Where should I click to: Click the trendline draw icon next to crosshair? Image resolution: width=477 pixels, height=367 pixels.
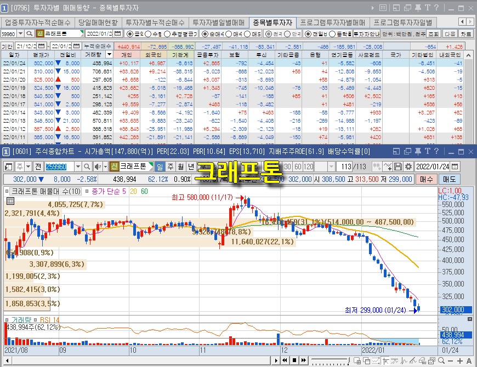(395, 360)
